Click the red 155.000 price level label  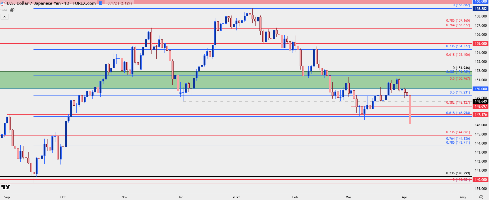point(481,44)
